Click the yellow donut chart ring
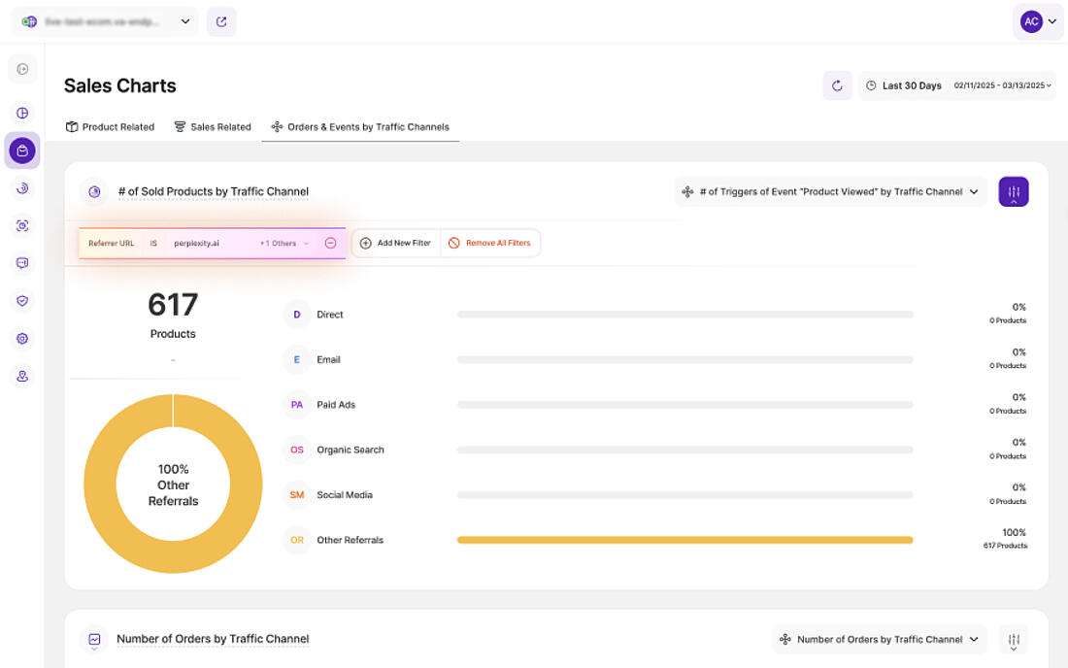Viewport: 1068px width, 668px height. click(x=100, y=484)
